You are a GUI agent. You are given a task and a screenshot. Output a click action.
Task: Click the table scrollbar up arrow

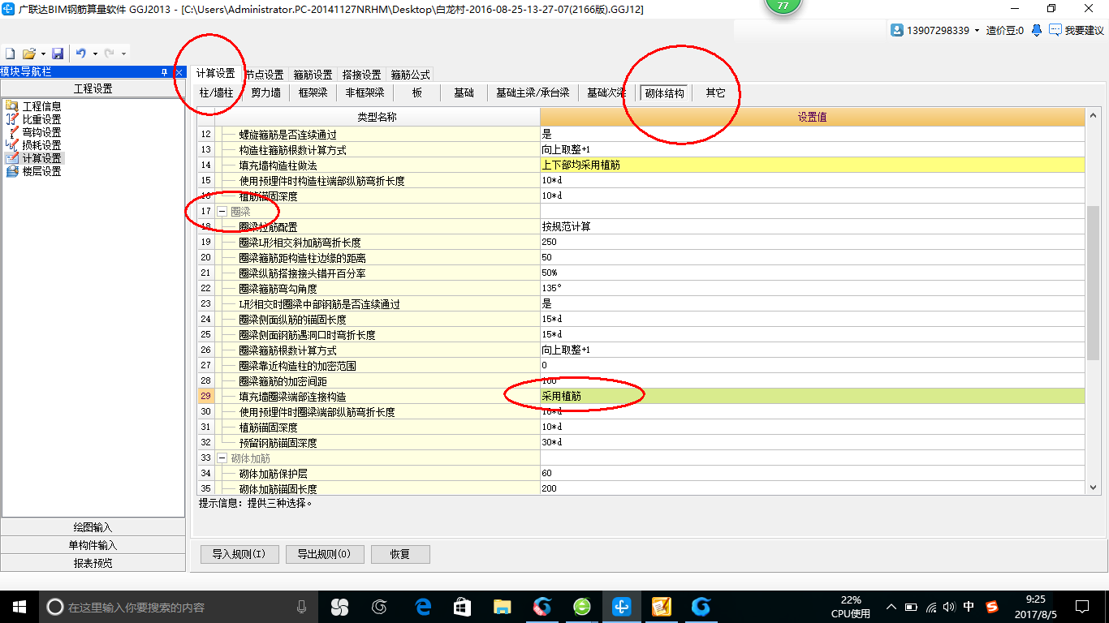point(1093,116)
